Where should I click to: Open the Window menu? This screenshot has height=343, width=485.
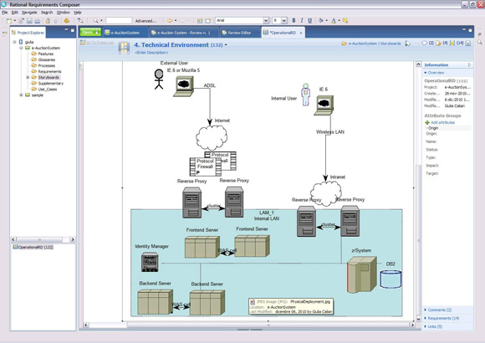(64, 13)
